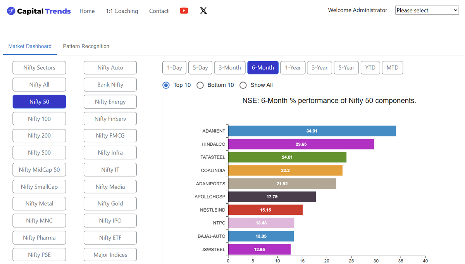Switch to Pattern Recognition tab
The width and height of the screenshot is (465, 264).
point(86,46)
